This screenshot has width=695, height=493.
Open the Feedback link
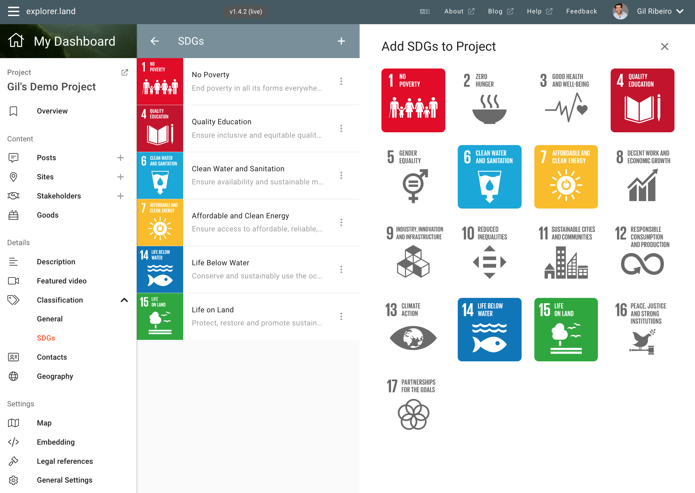pyautogui.click(x=581, y=11)
